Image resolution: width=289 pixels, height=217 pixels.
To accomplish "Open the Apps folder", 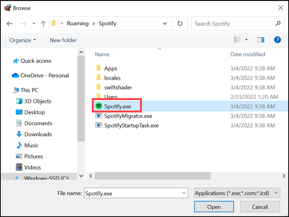I will (111, 68).
